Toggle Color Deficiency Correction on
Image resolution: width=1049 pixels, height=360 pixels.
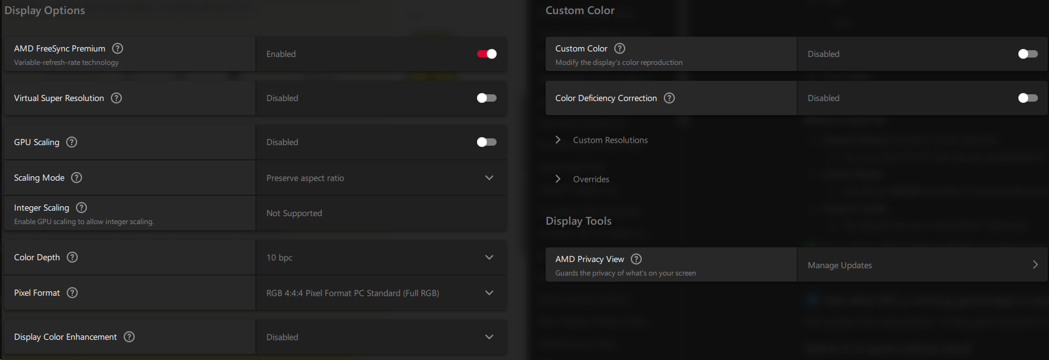pyautogui.click(x=1028, y=98)
